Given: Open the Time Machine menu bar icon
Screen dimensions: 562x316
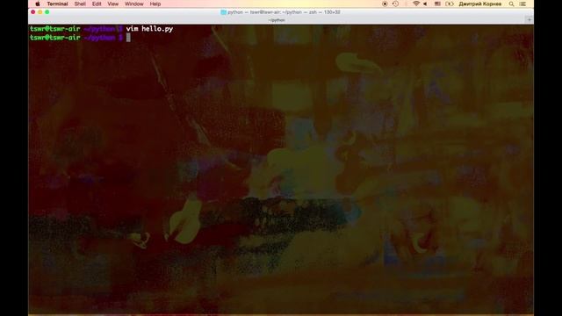Looking at the screenshot, I should pyautogui.click(x=395, y=4).
